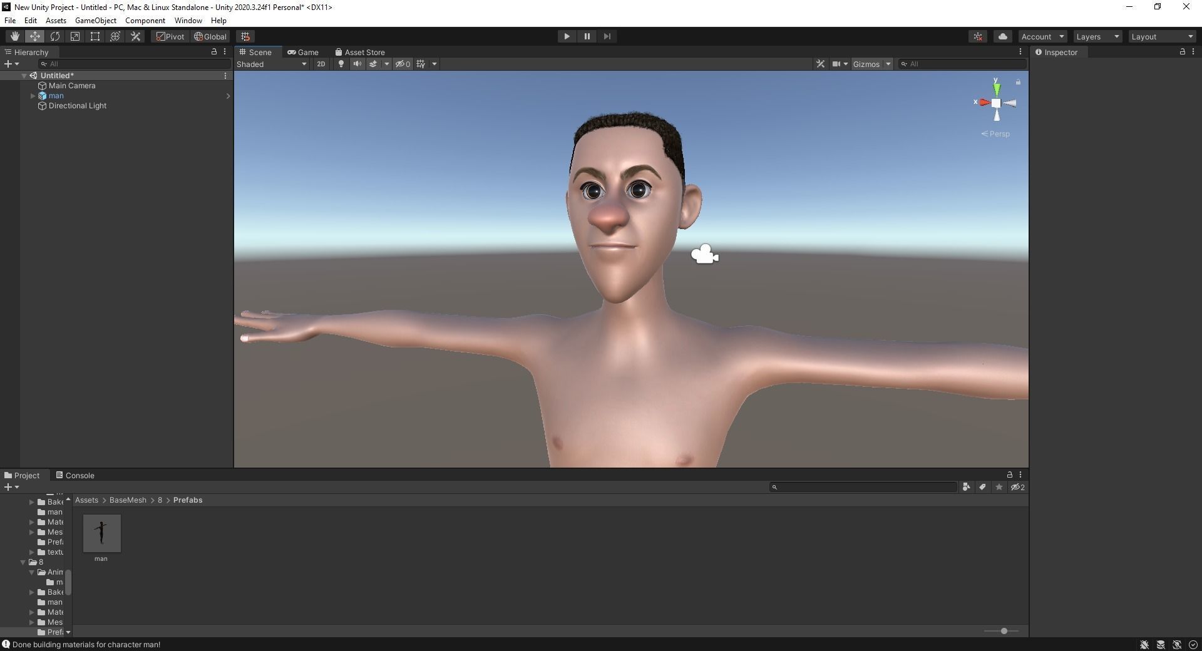The image size is (1202, 651).
Task: Open the Window menu
Action: [x=188, y=21]
